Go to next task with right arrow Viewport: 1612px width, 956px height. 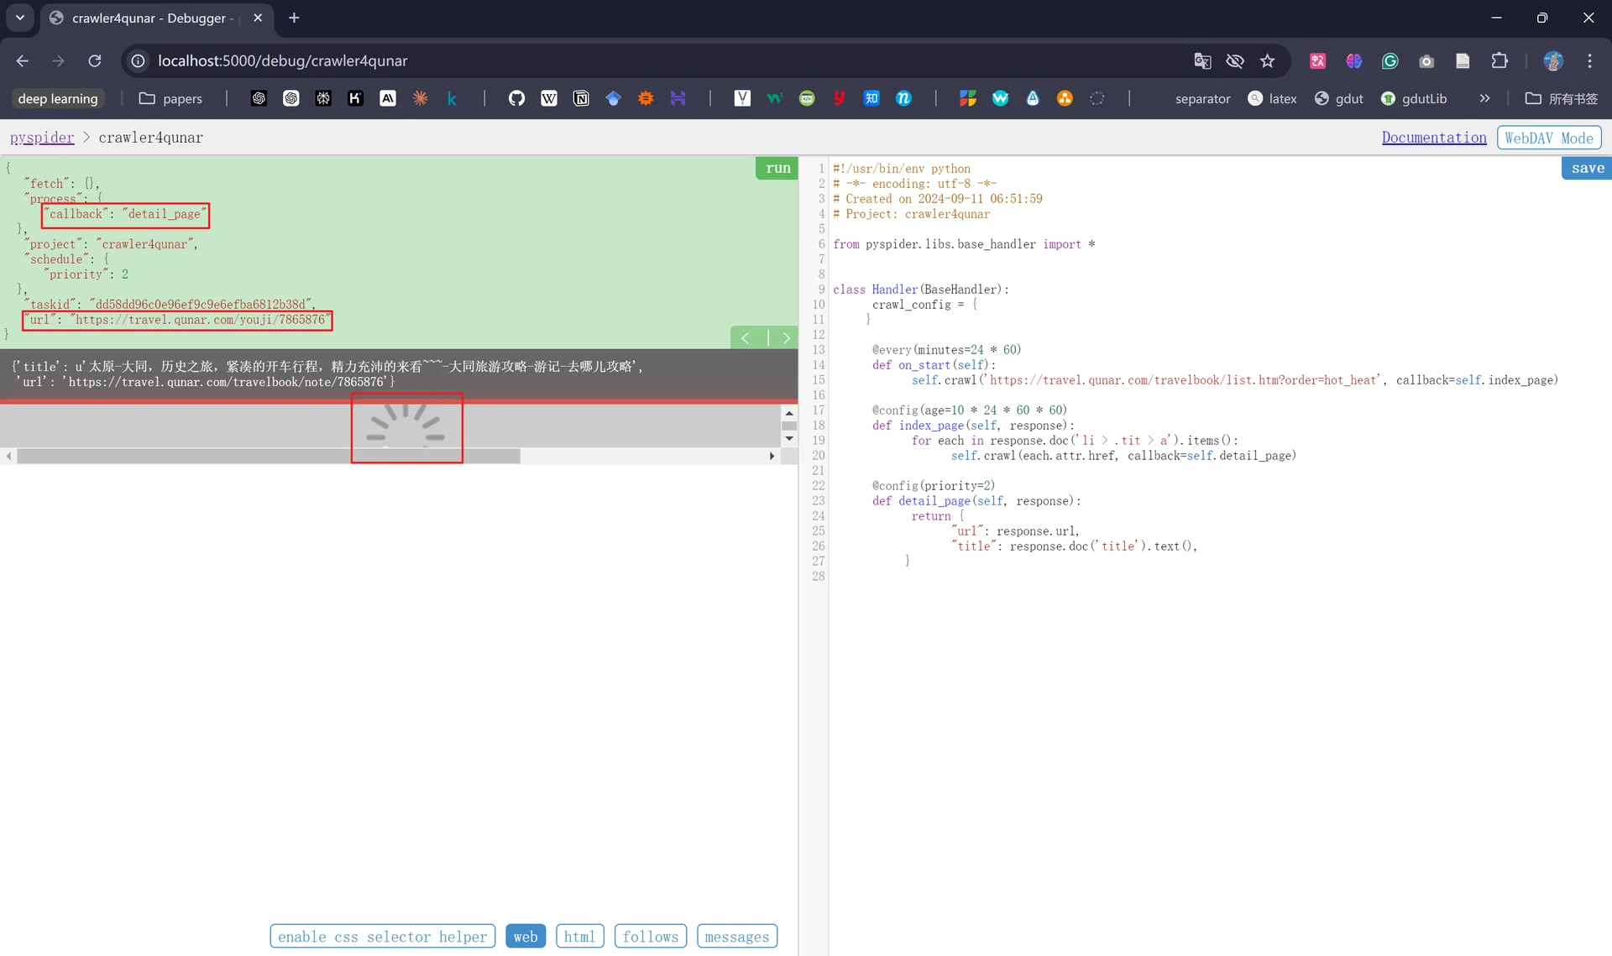[786, 337]
